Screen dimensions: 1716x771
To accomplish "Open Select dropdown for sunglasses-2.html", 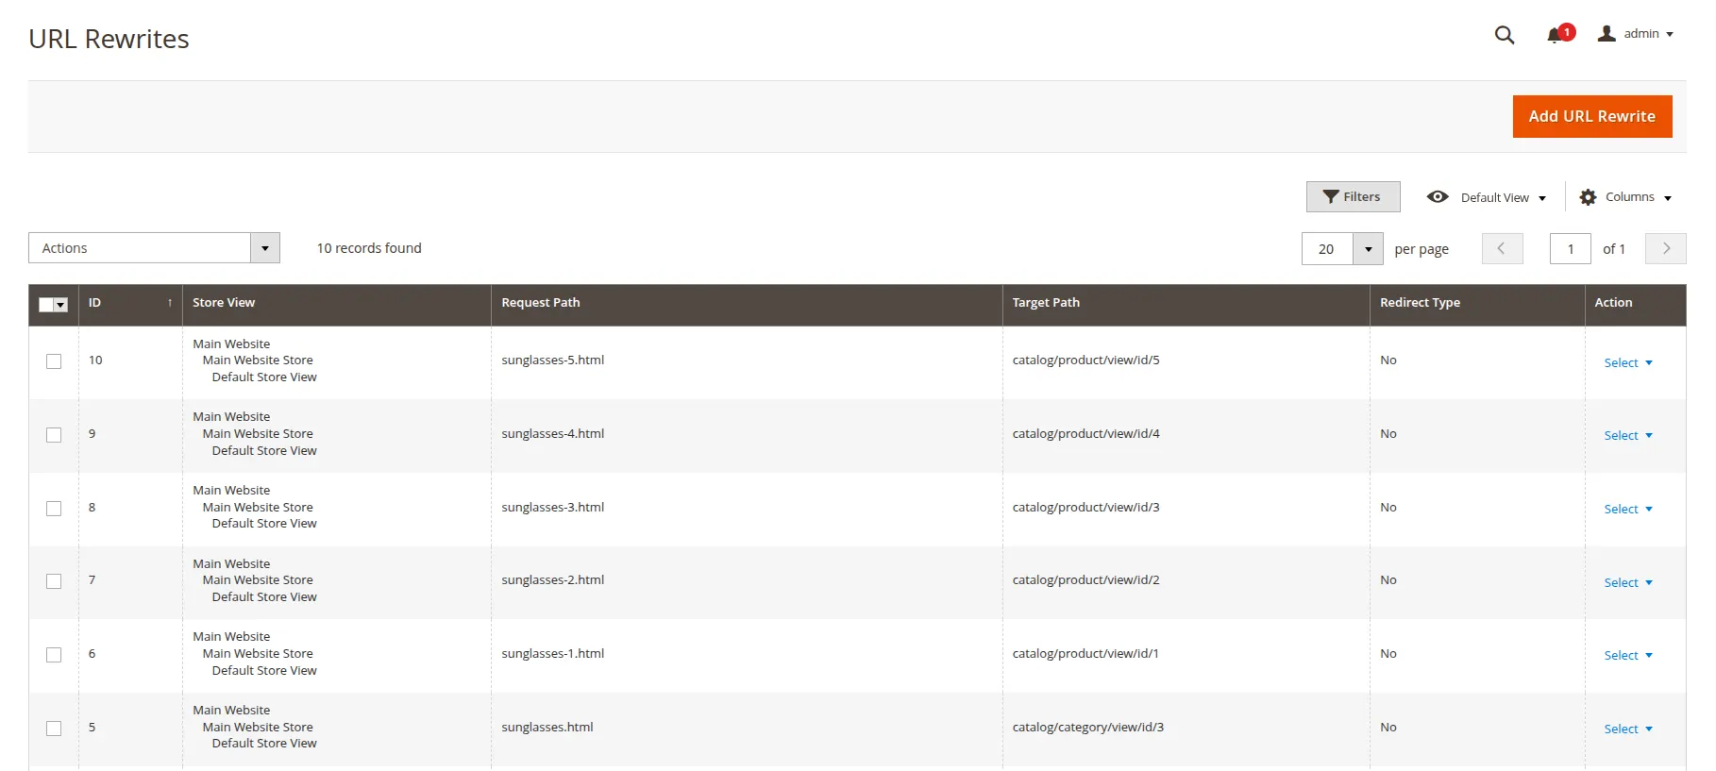I will (x=1628, y=583).
